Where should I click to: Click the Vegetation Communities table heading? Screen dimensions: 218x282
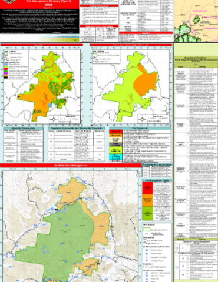point(23,129)
